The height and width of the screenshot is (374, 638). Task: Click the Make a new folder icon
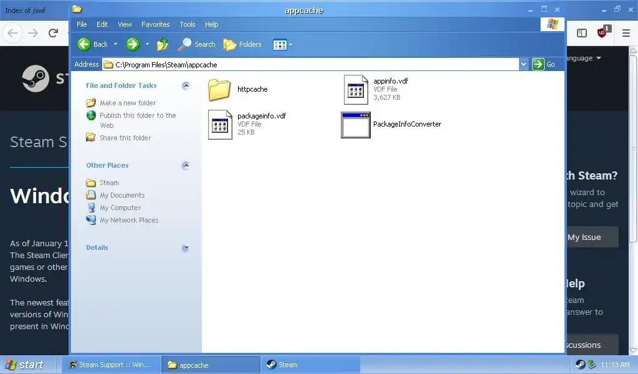(x=91, y=103)
